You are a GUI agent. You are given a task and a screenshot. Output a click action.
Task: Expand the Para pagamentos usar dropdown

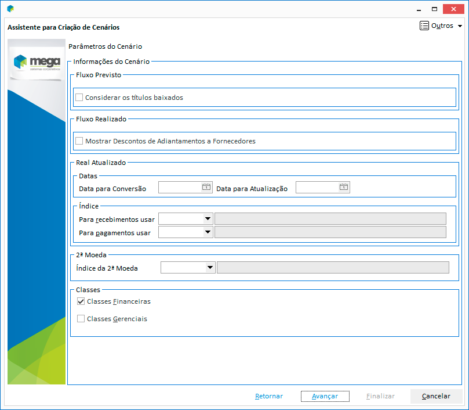point(208,232)
